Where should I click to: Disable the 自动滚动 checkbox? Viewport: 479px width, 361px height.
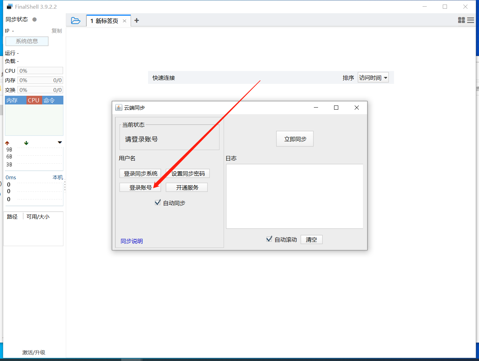[269, 239]
